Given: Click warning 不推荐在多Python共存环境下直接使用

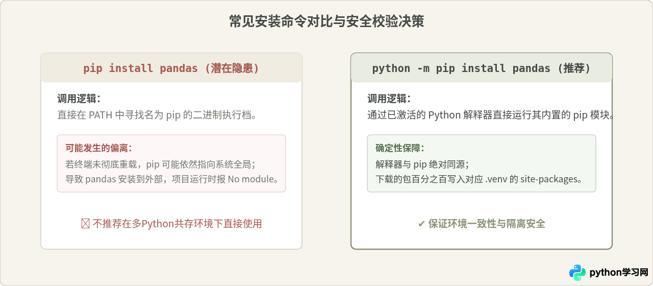Looking at the screenshot, I should click(x=171, y=224).
